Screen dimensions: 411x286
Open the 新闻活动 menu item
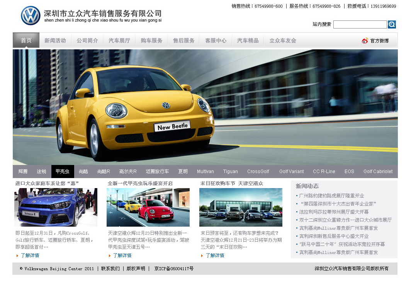click(55, 40)
